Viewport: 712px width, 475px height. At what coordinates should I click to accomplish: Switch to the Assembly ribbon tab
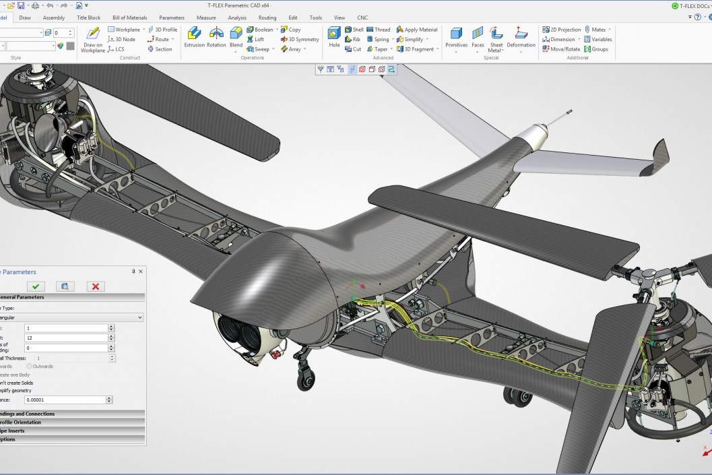(54, 18)
